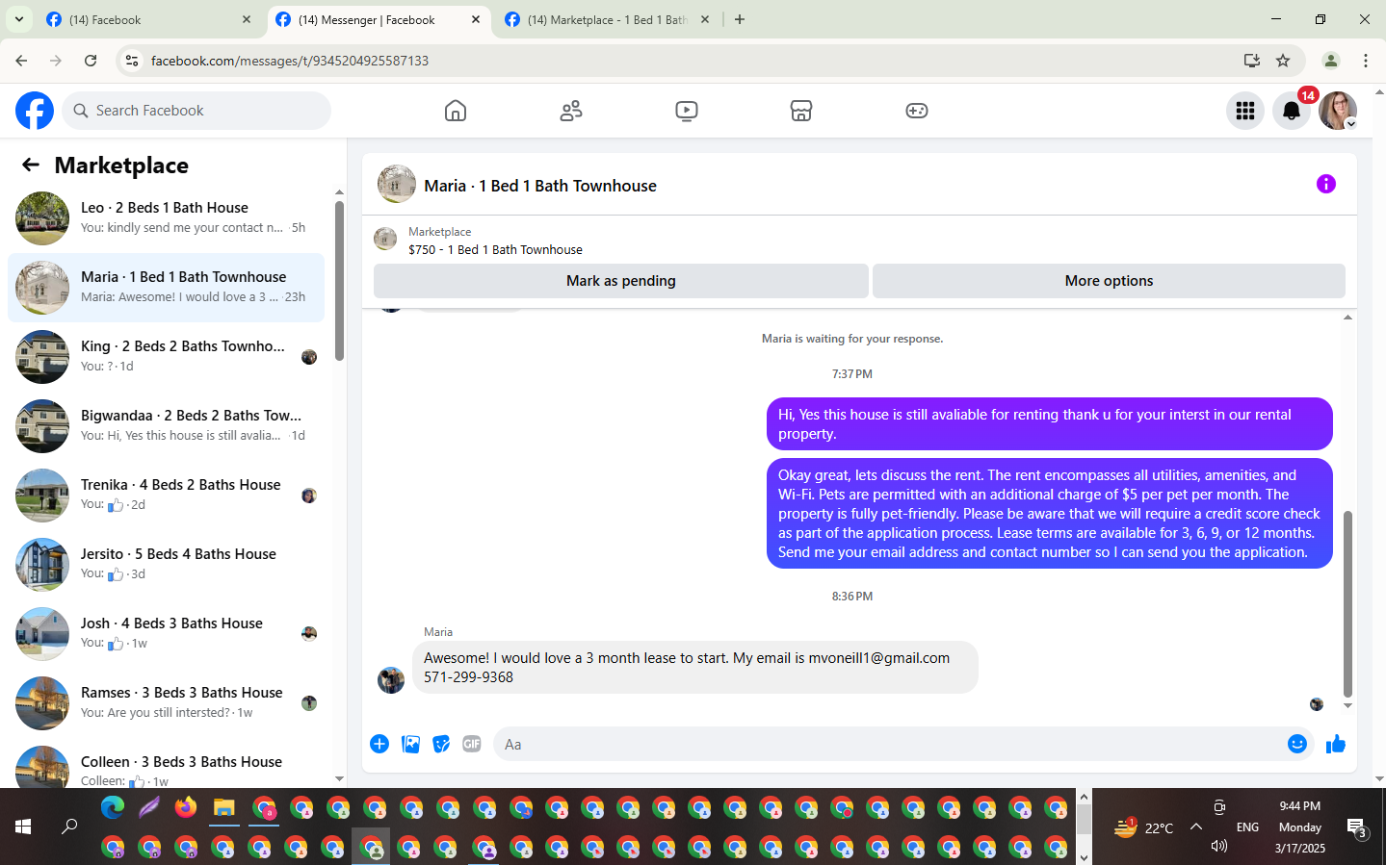Open a new browser tab
This screenshot has width=1386, height=865.
point(740,19)
